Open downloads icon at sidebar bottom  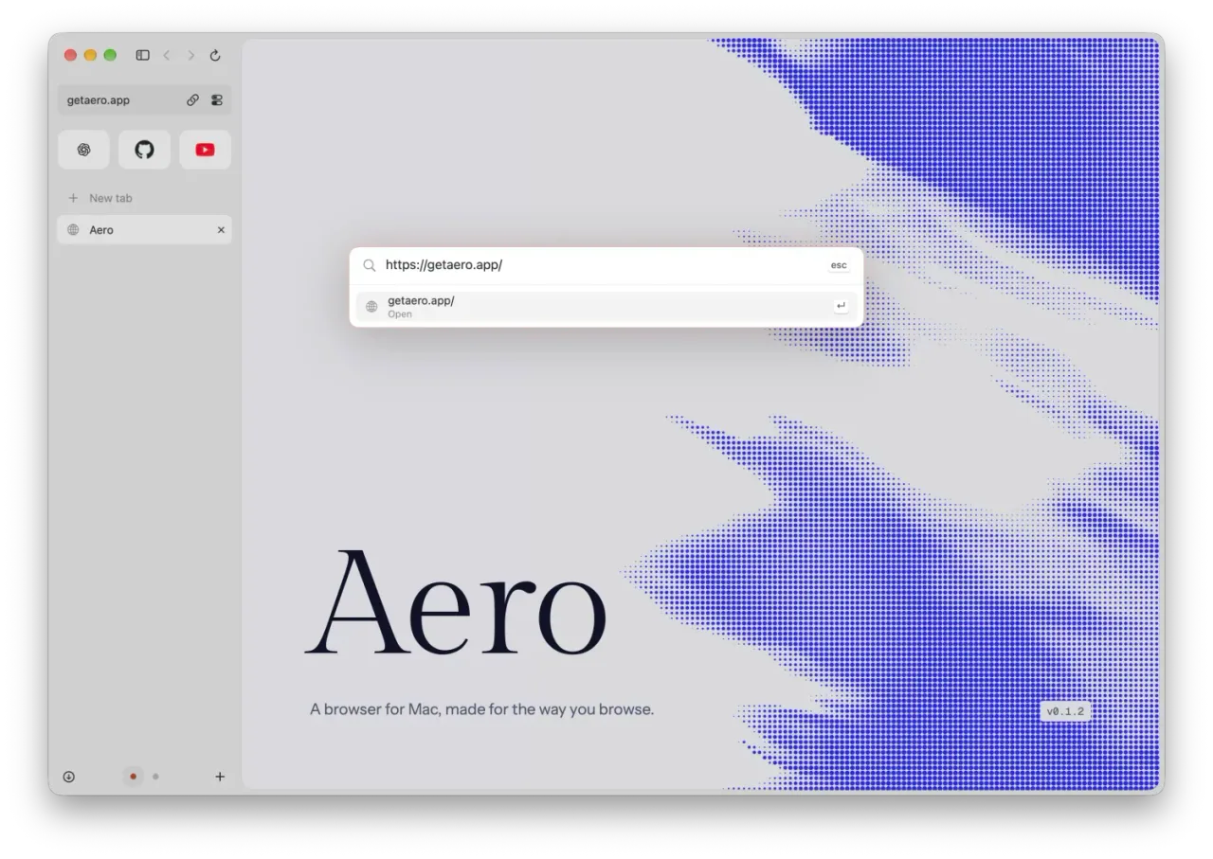[69, 777]
